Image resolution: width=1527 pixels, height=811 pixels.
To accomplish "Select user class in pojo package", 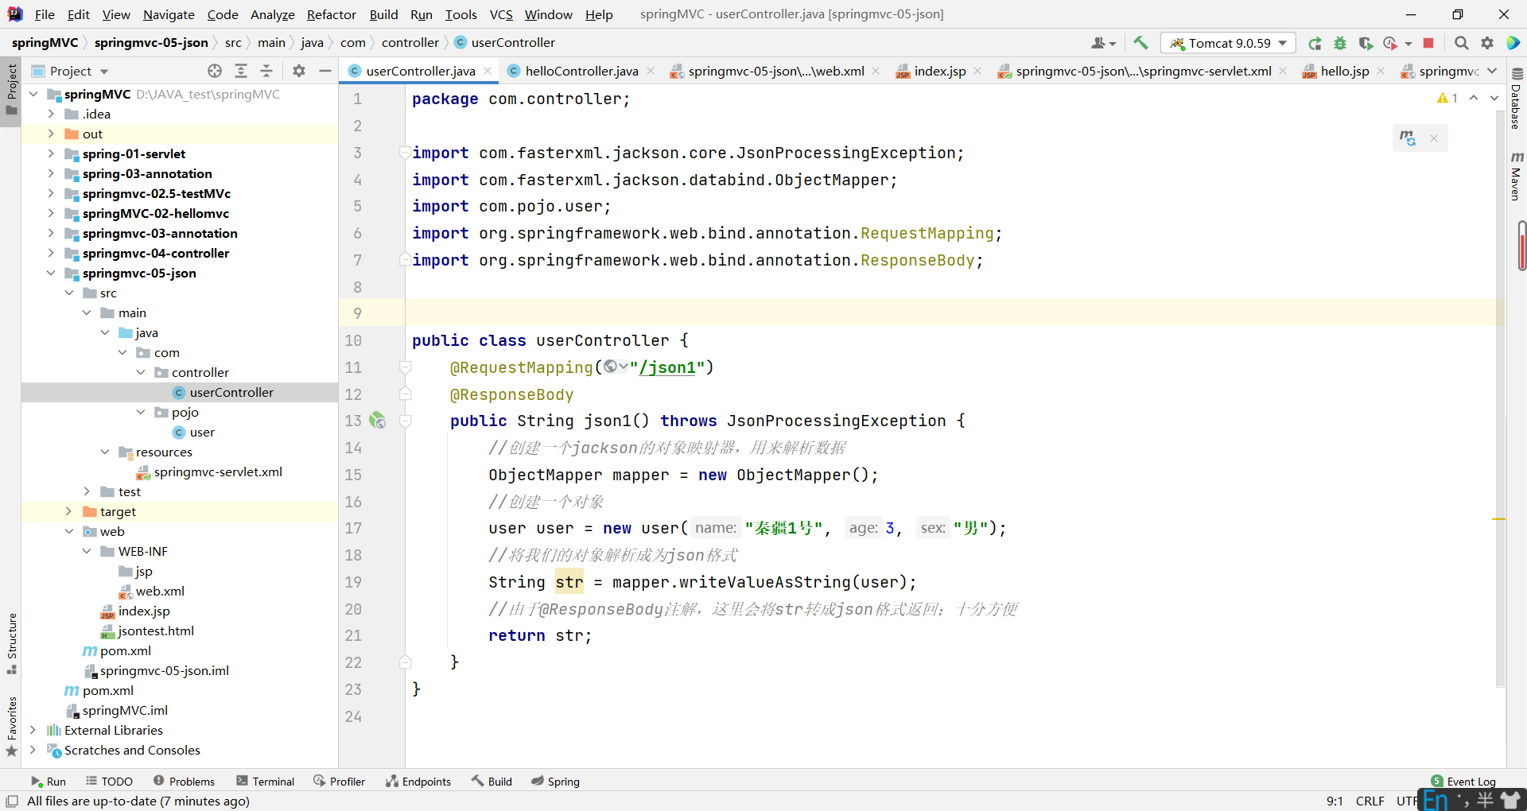I will (x=202, y=432).
